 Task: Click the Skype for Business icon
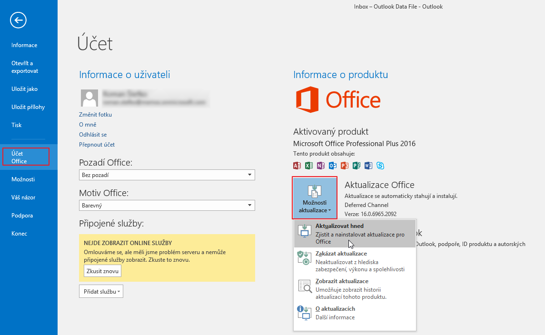[x=380, y=166]
